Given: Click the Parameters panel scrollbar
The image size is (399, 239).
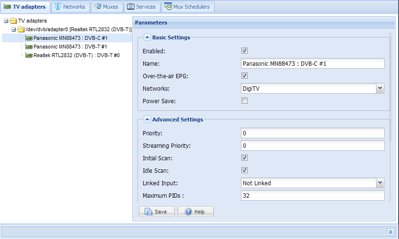Looking at the screenshot, I should 390,87.
